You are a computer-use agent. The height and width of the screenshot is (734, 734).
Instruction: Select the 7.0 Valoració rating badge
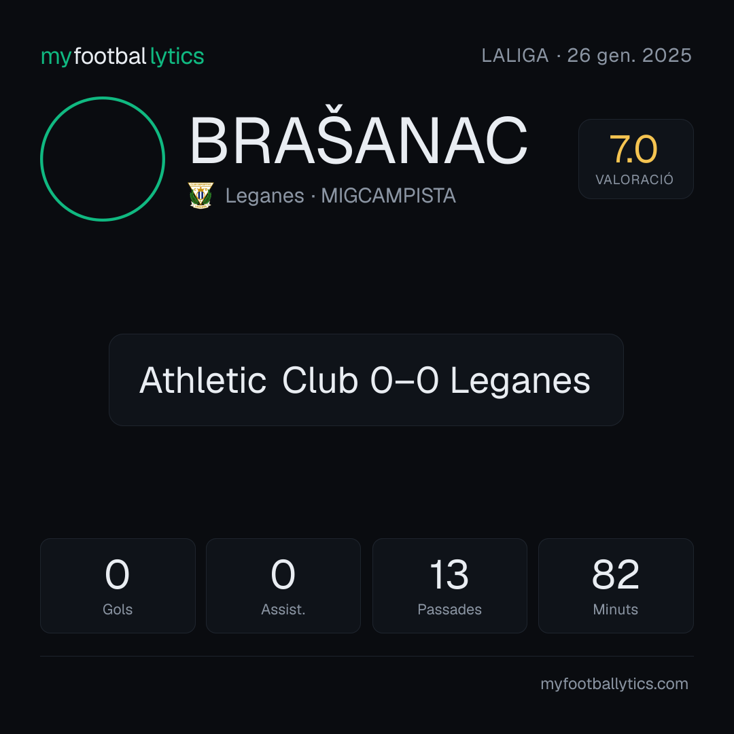[x=635, y=159]
